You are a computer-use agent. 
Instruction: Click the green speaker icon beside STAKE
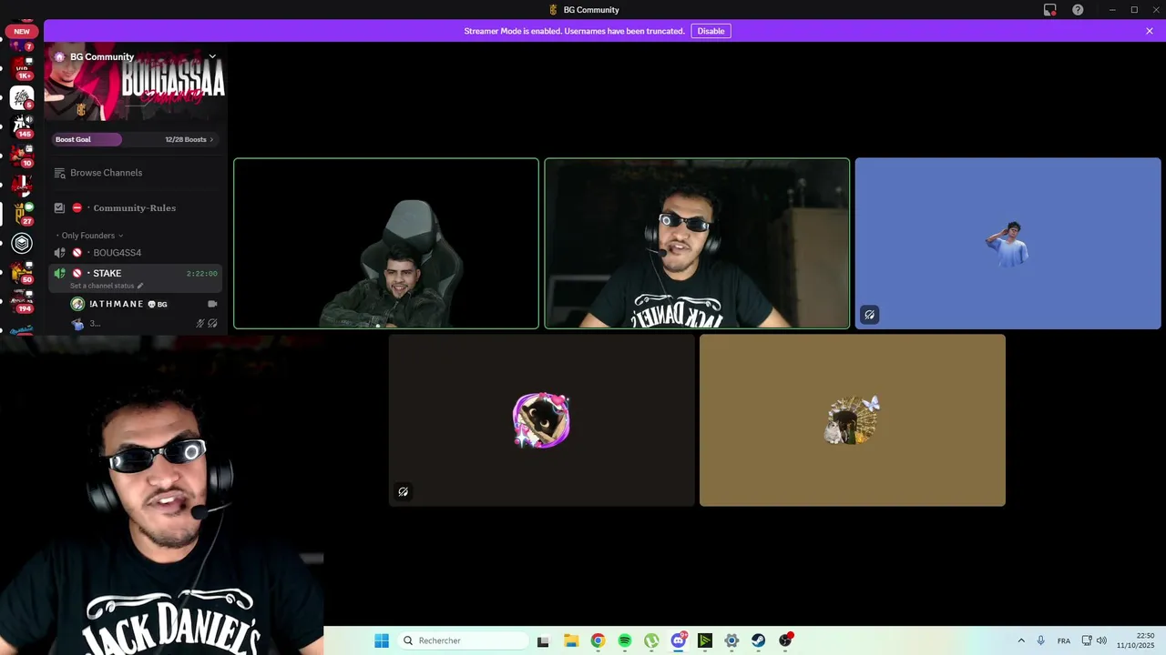pyautogui.click(x=59, y=273)
